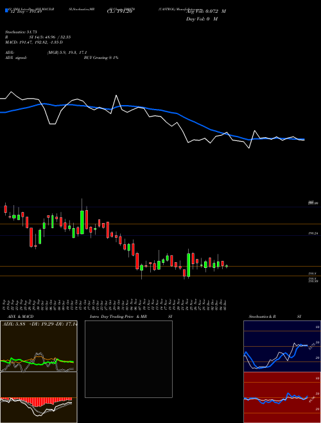
Task: Click the ADX indicator mini chart
Action: [x=39, y=346]
